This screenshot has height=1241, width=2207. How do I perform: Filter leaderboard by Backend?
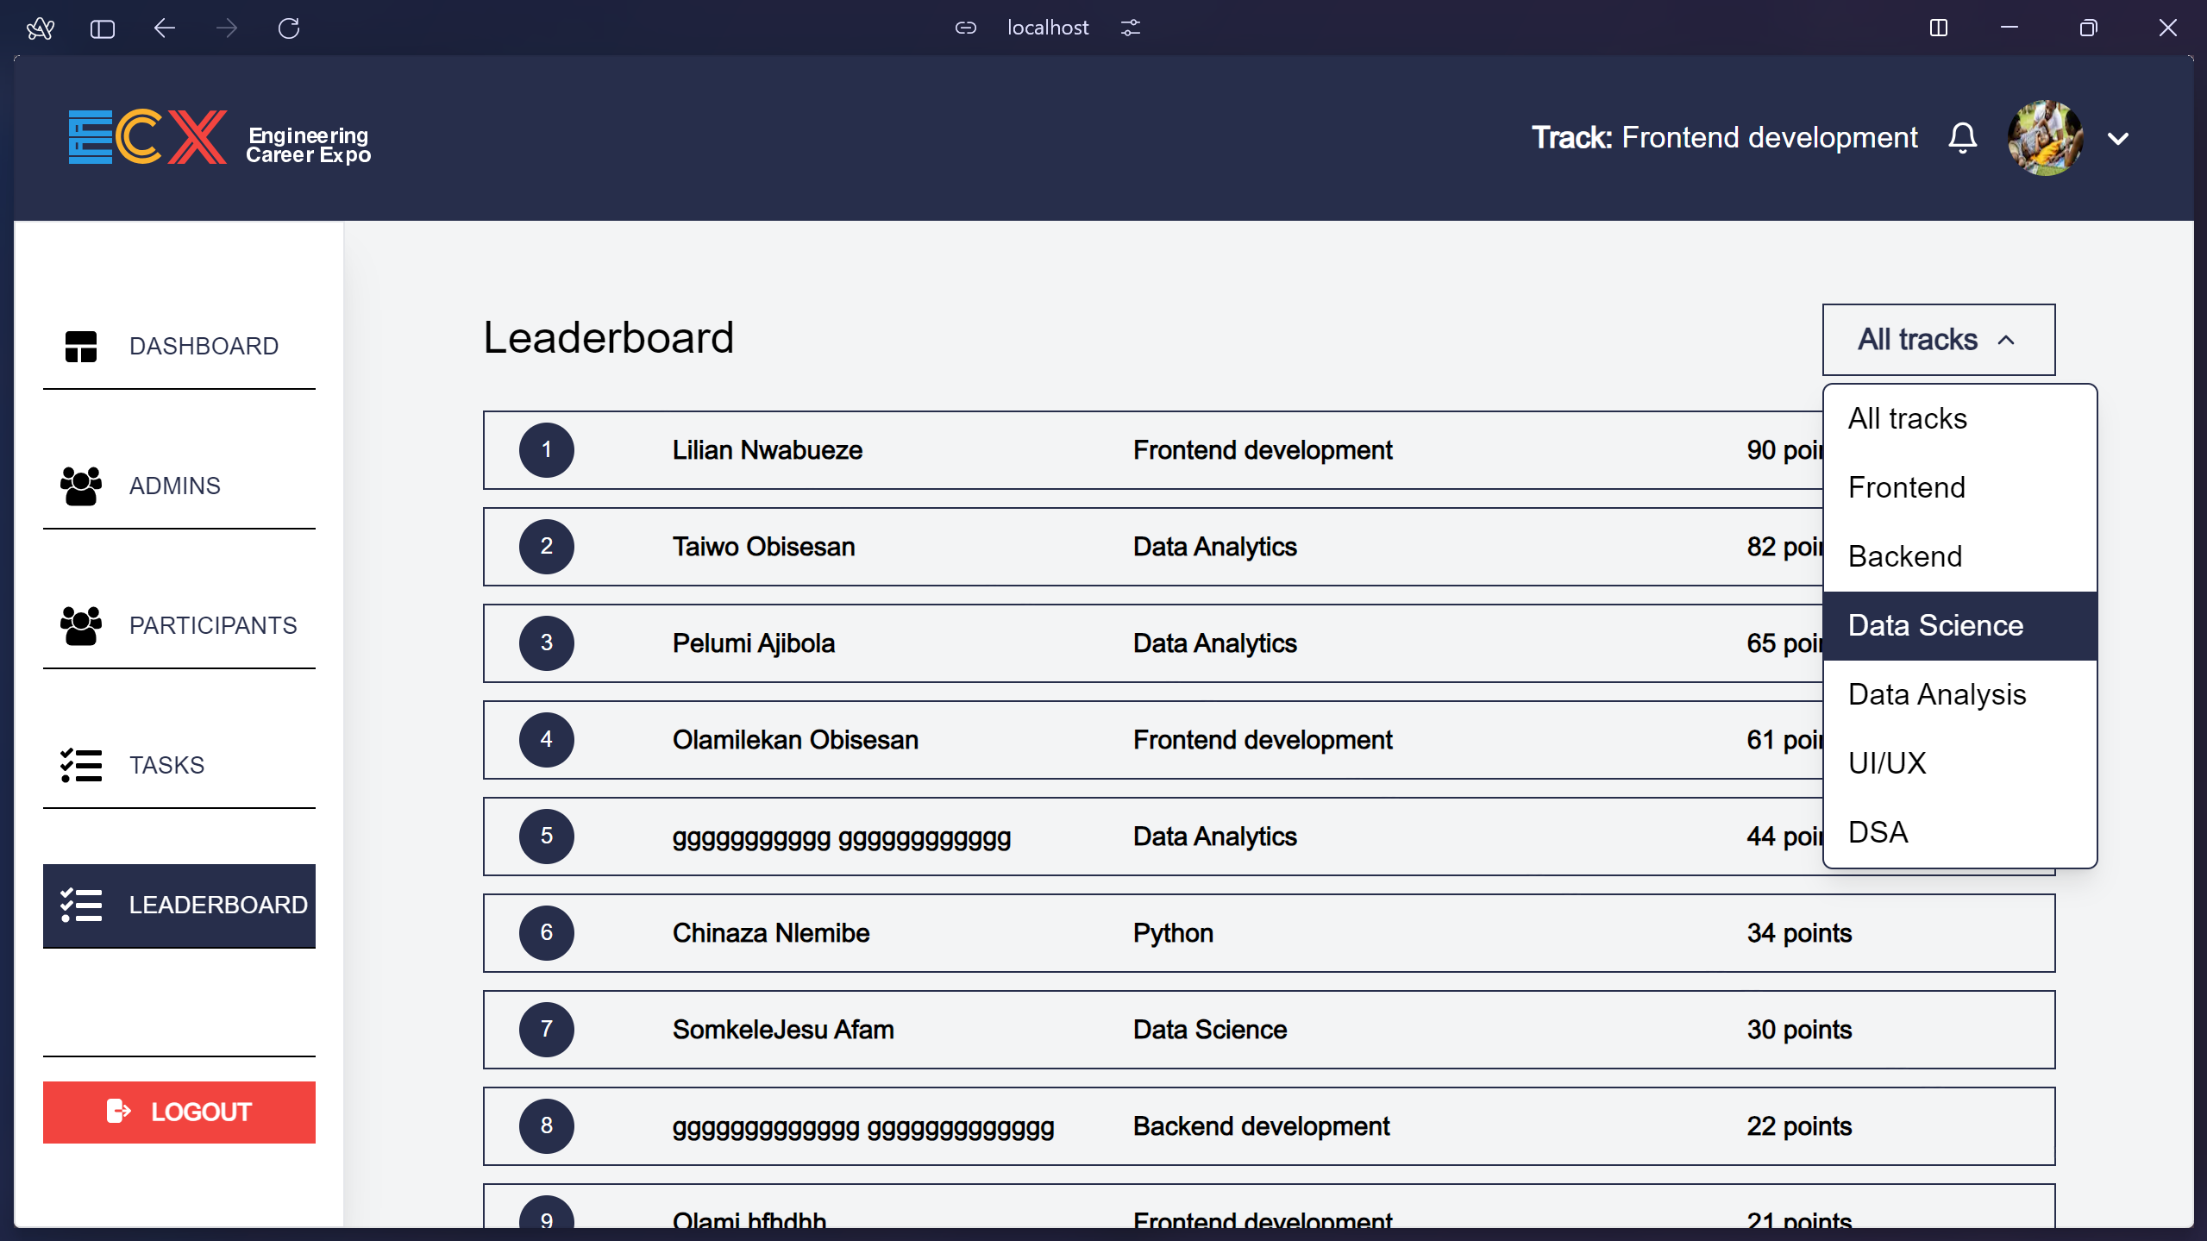click(x=1959, y=557)
